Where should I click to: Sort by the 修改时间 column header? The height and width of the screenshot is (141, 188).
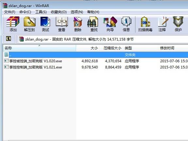[173, 48]
